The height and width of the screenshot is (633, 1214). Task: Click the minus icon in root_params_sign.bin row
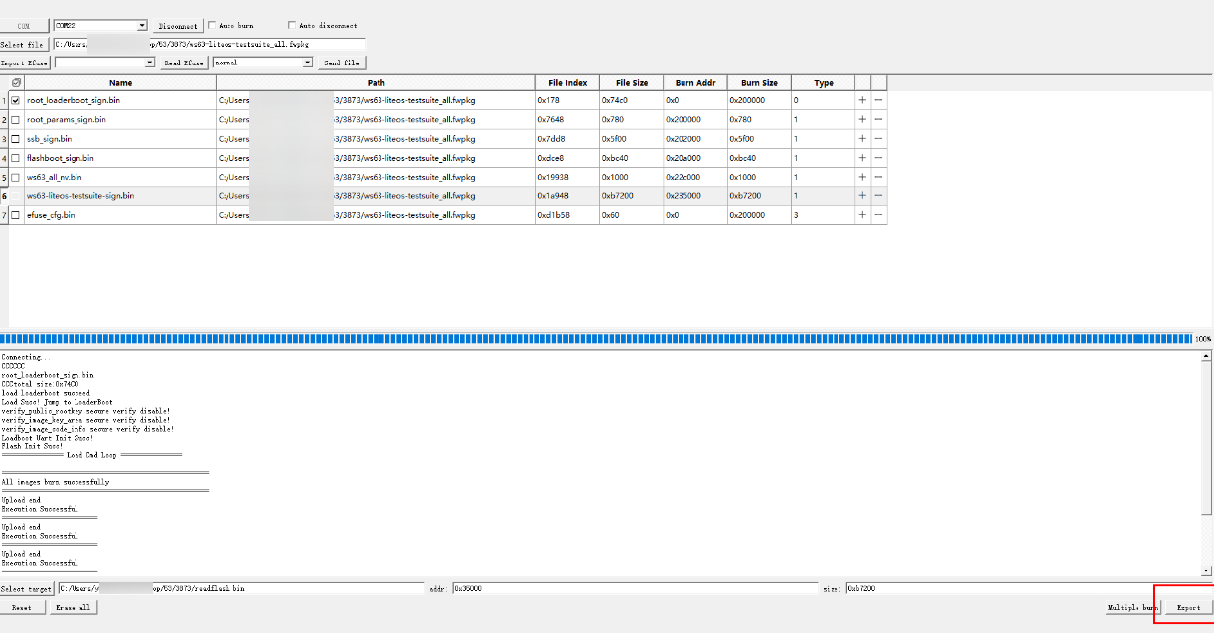879,119
